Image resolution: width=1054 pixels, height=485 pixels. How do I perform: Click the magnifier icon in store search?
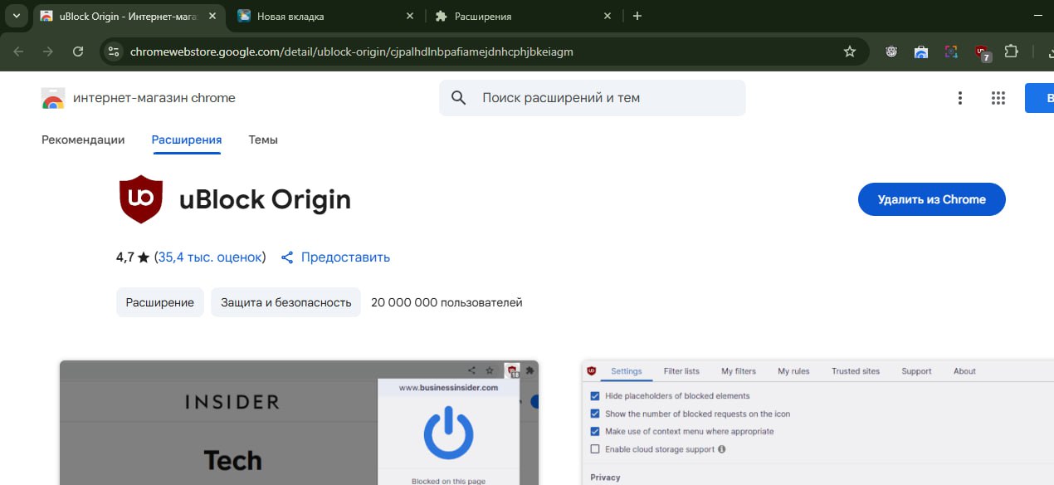click(459, 98)
